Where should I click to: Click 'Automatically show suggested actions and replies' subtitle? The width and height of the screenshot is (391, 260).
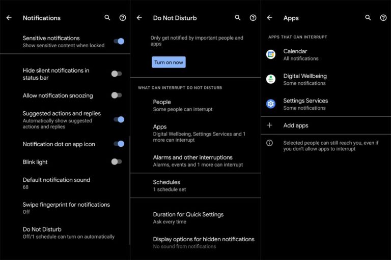point(58,124)
